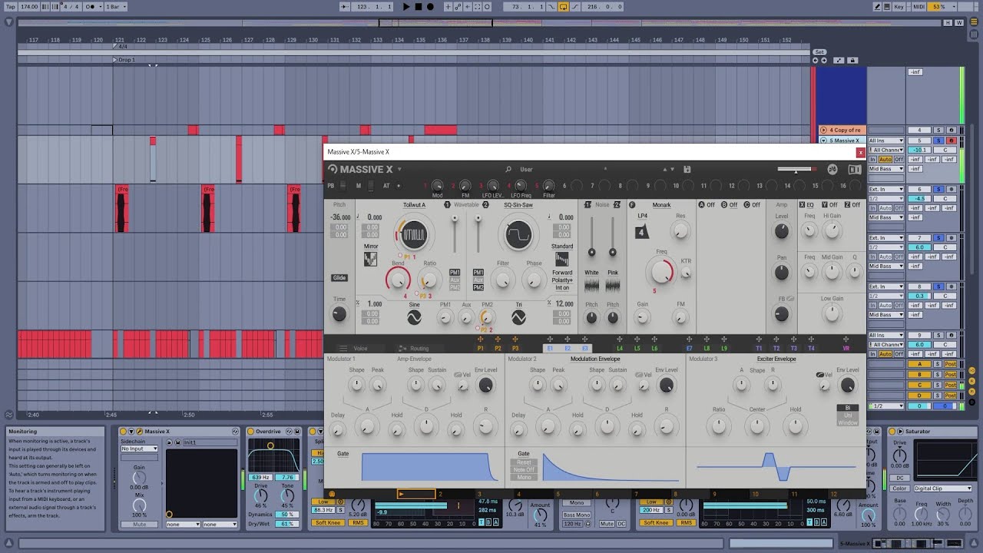This screenshot has height=553, width=983.
Task: Click the White noise waveform thumbnail
Action: (591, 285)
